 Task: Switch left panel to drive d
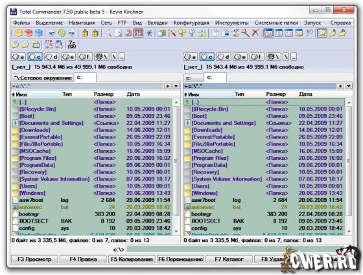(x=52, y=57)
